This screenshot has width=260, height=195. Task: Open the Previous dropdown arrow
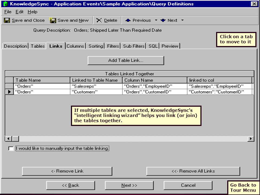coord(156,20)
